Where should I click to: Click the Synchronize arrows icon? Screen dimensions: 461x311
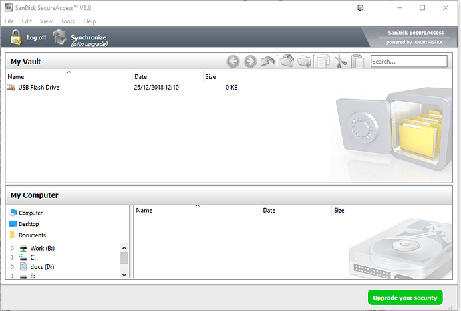[x=60, y=37]
